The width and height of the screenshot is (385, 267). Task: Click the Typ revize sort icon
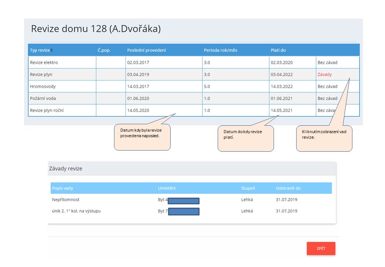[x=51, y=50]
